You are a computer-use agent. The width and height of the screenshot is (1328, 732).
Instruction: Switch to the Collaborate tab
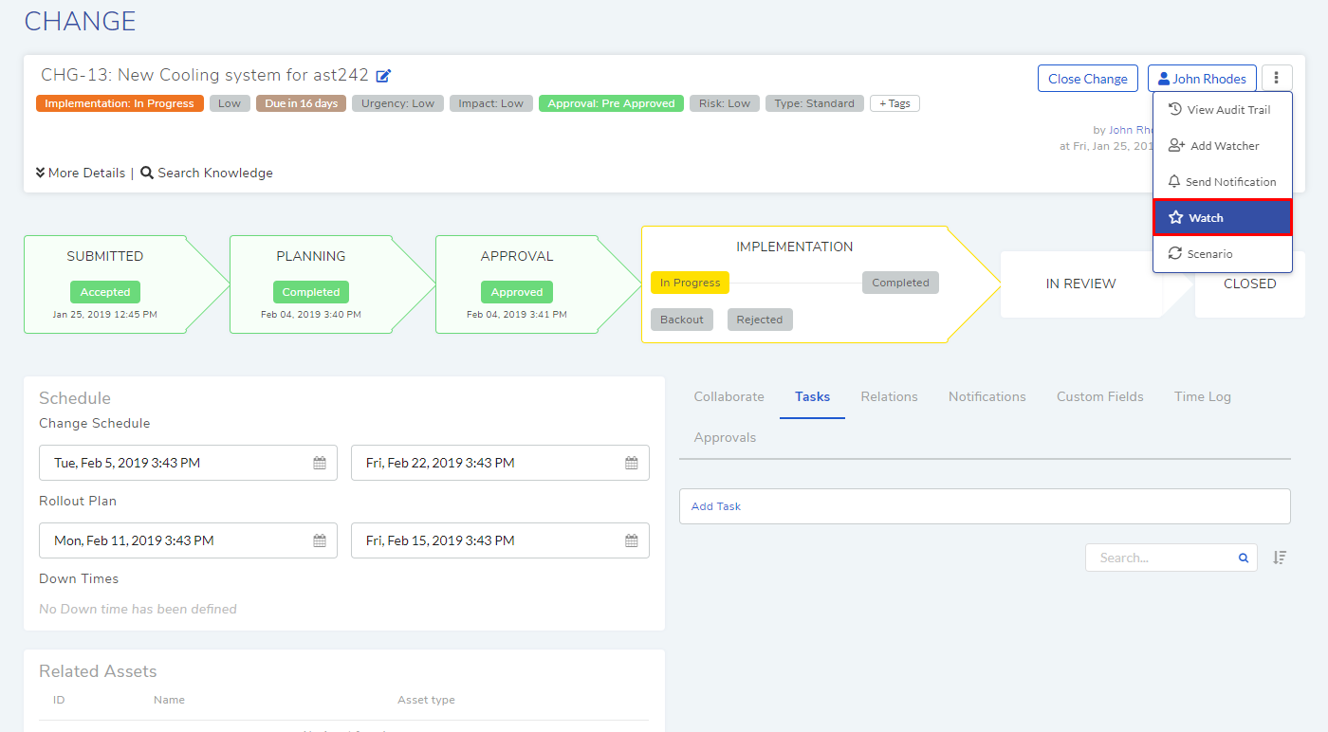(x=729, y=396)
